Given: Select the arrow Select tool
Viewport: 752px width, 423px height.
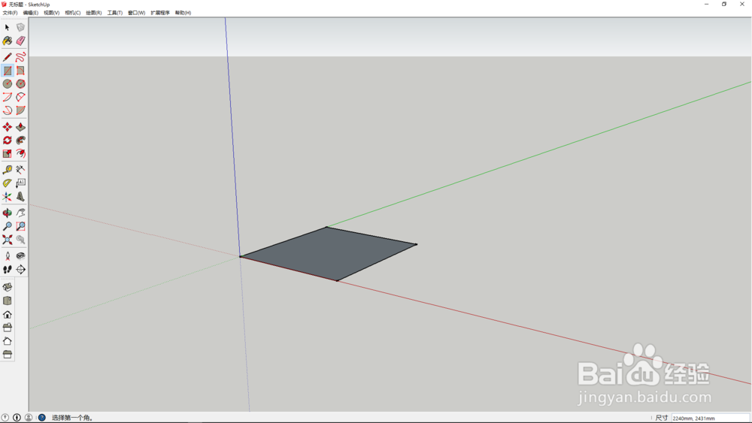Looking at the screenshot, I should tap(8, 28).
